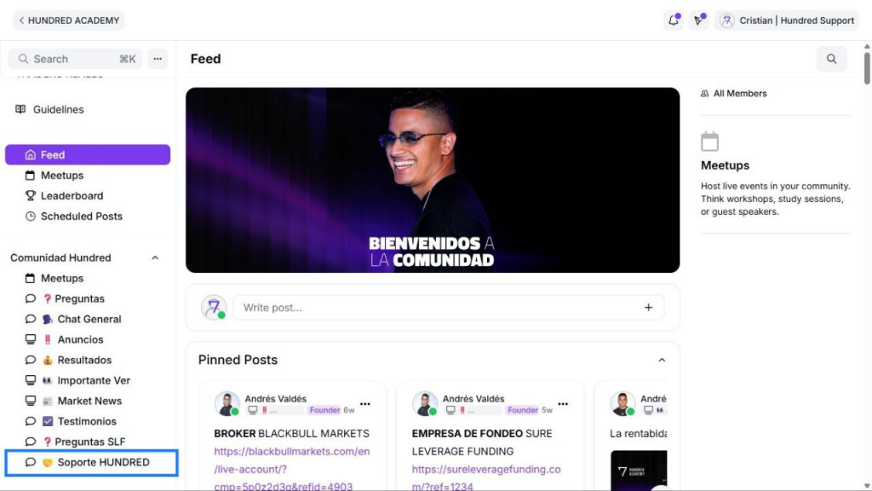This screenshot has width=872, height=491.
Task: Click plus icon in Write post box
Action: 648,307
